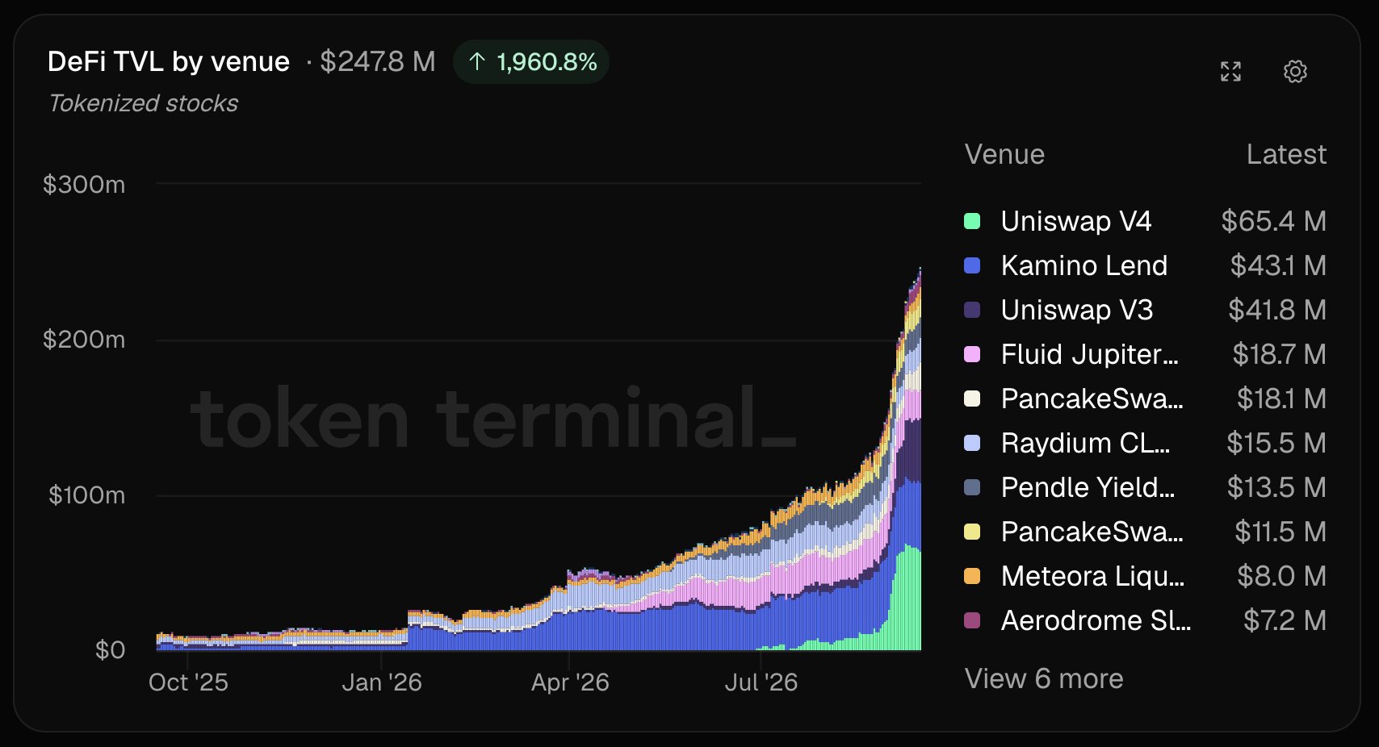Click the $13.5 M latest value
The image size is (1379, 747).
tap(1276, 487)
